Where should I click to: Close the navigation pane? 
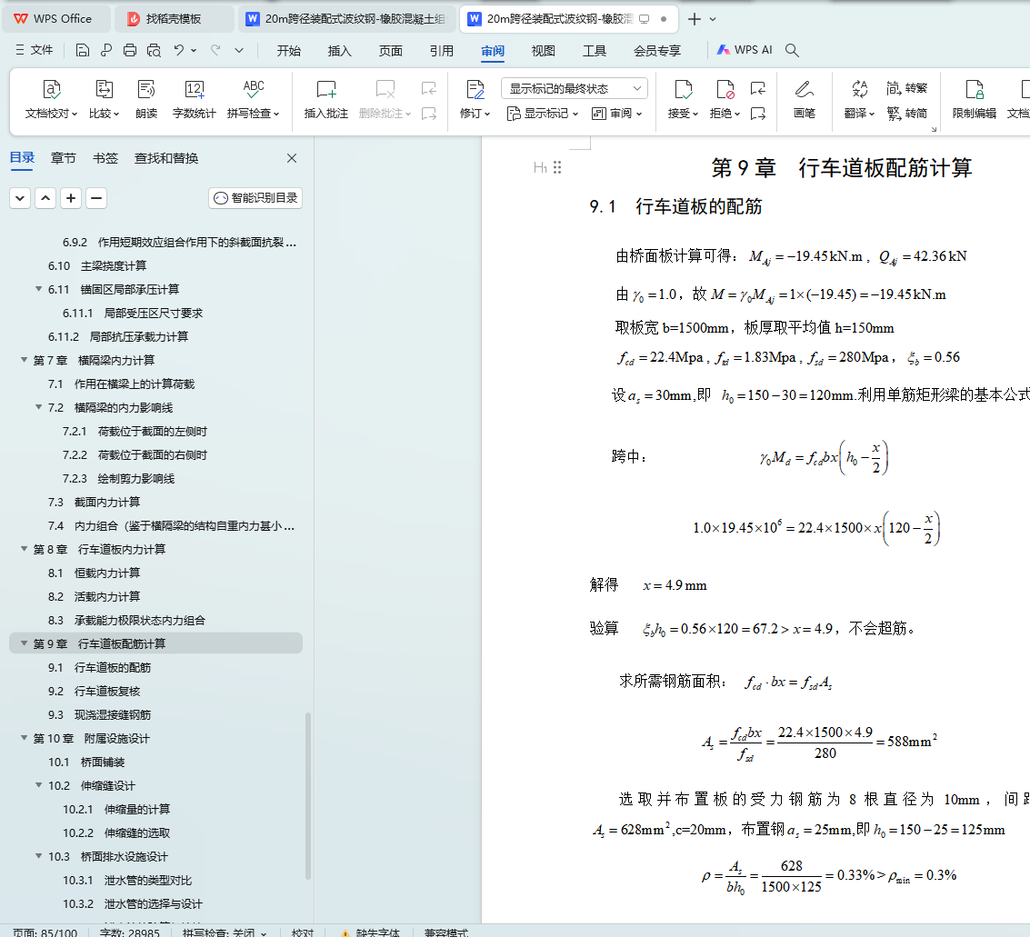292,158
